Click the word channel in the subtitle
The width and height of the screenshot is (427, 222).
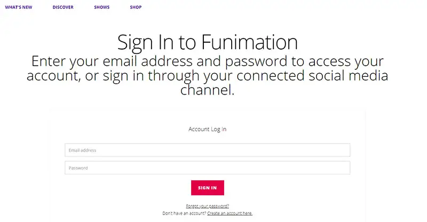pos(207,90)
